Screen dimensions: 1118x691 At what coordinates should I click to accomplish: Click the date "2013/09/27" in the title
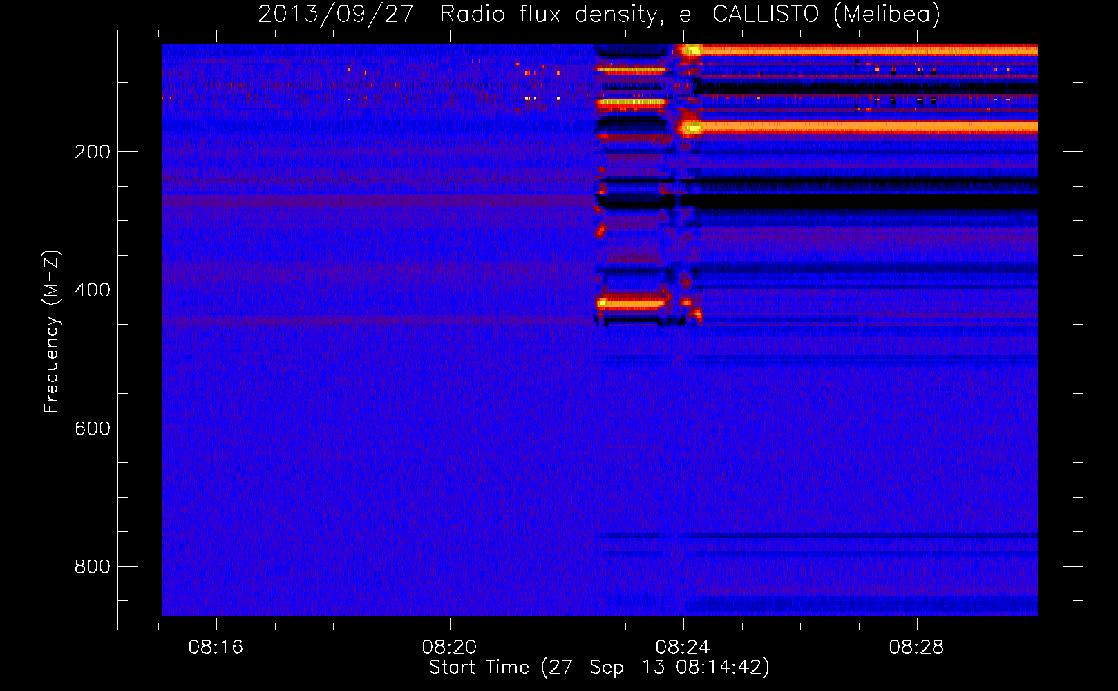[336, 14]
